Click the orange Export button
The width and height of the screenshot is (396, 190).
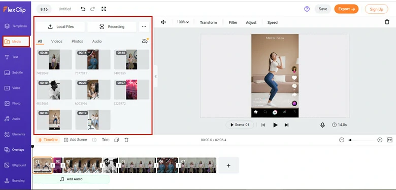click(x=346, y=9)
